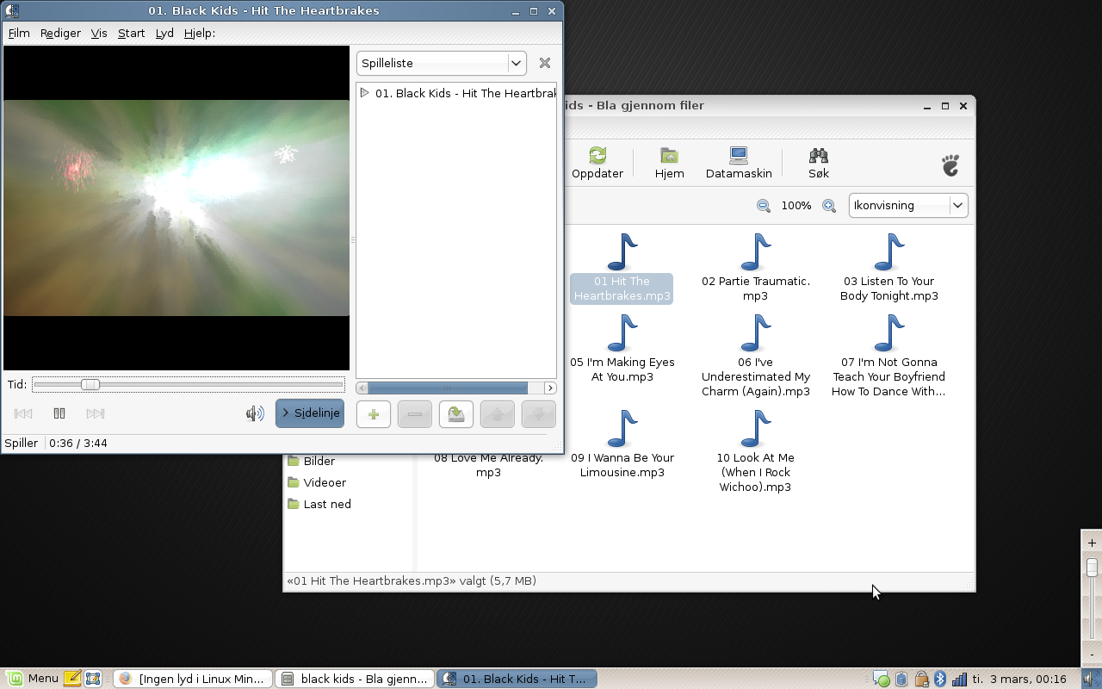Click the speaker volume icon in player
The image size is (1102, 689).
pos(255,413)
